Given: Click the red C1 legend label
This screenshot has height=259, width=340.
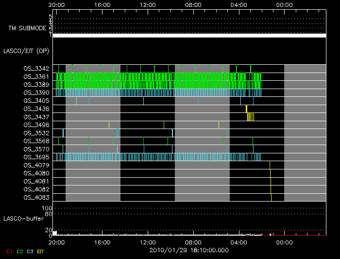Looking at the screenshot, I should pyautogui.click(x=9, y=251).
